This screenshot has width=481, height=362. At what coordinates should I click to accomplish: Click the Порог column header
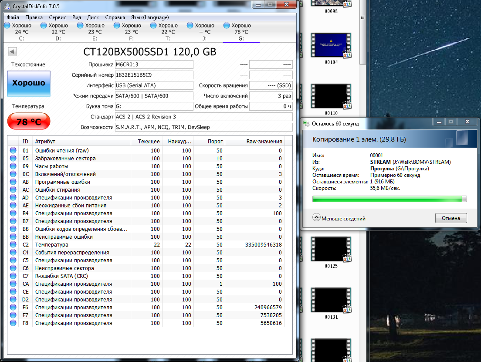pos(210,142)
